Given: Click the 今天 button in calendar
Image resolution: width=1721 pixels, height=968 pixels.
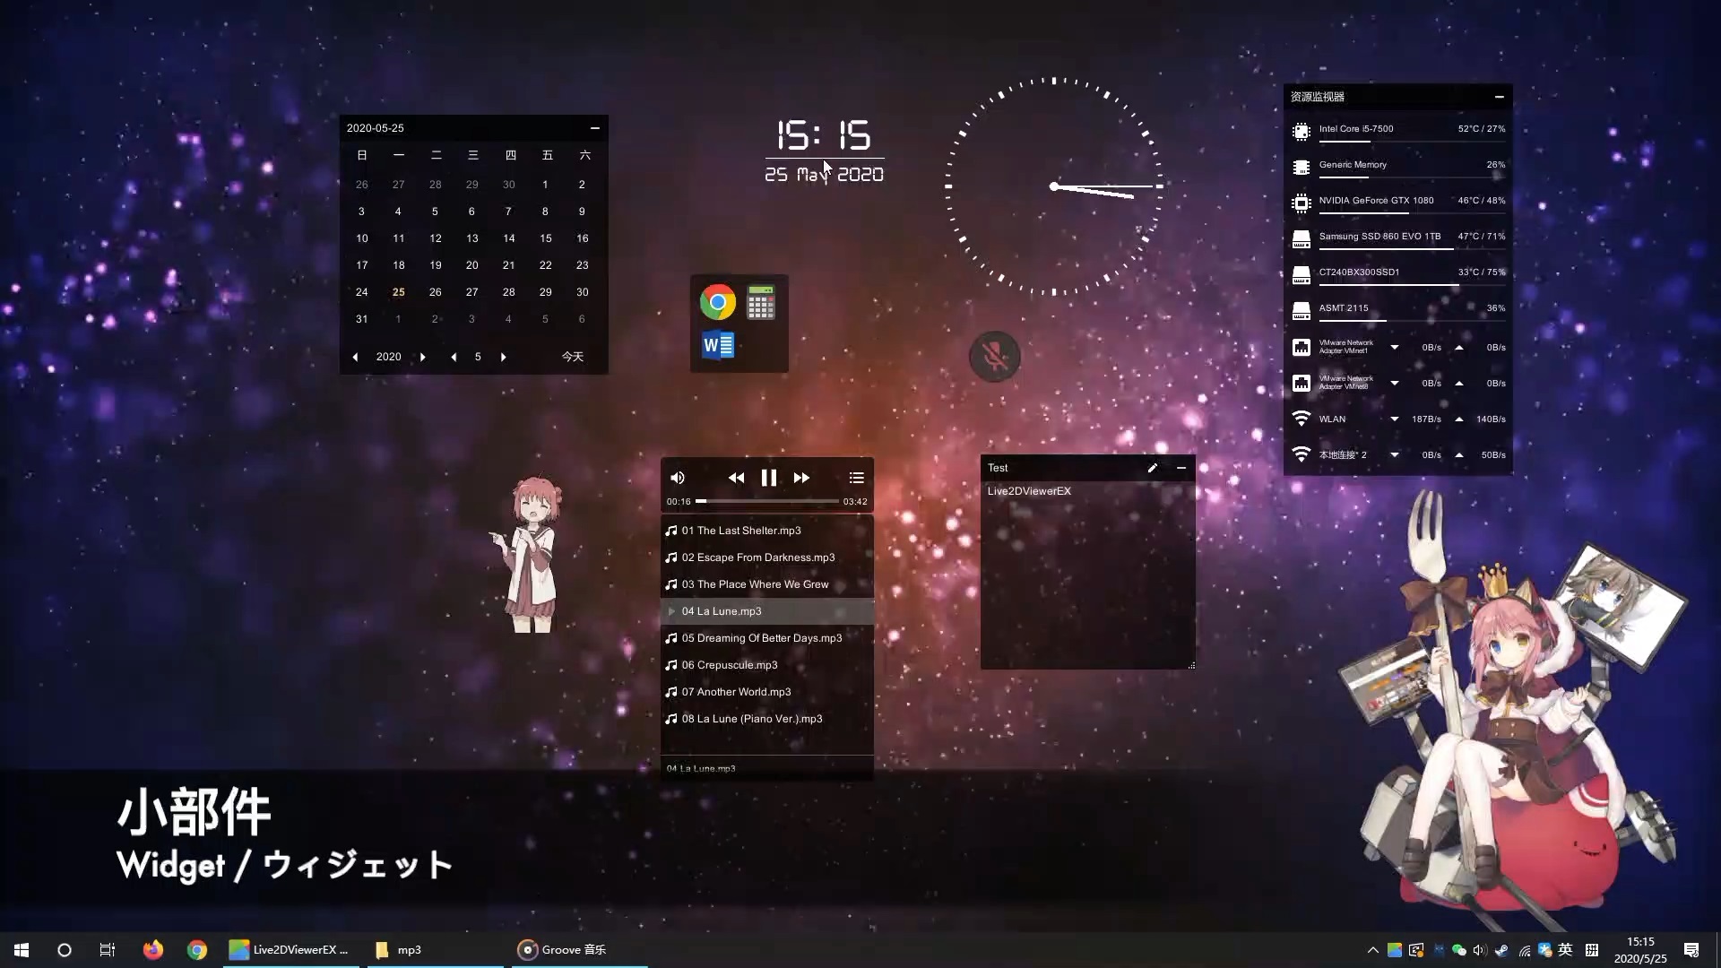Looking at the screenshot, I should tap(572, 357).
